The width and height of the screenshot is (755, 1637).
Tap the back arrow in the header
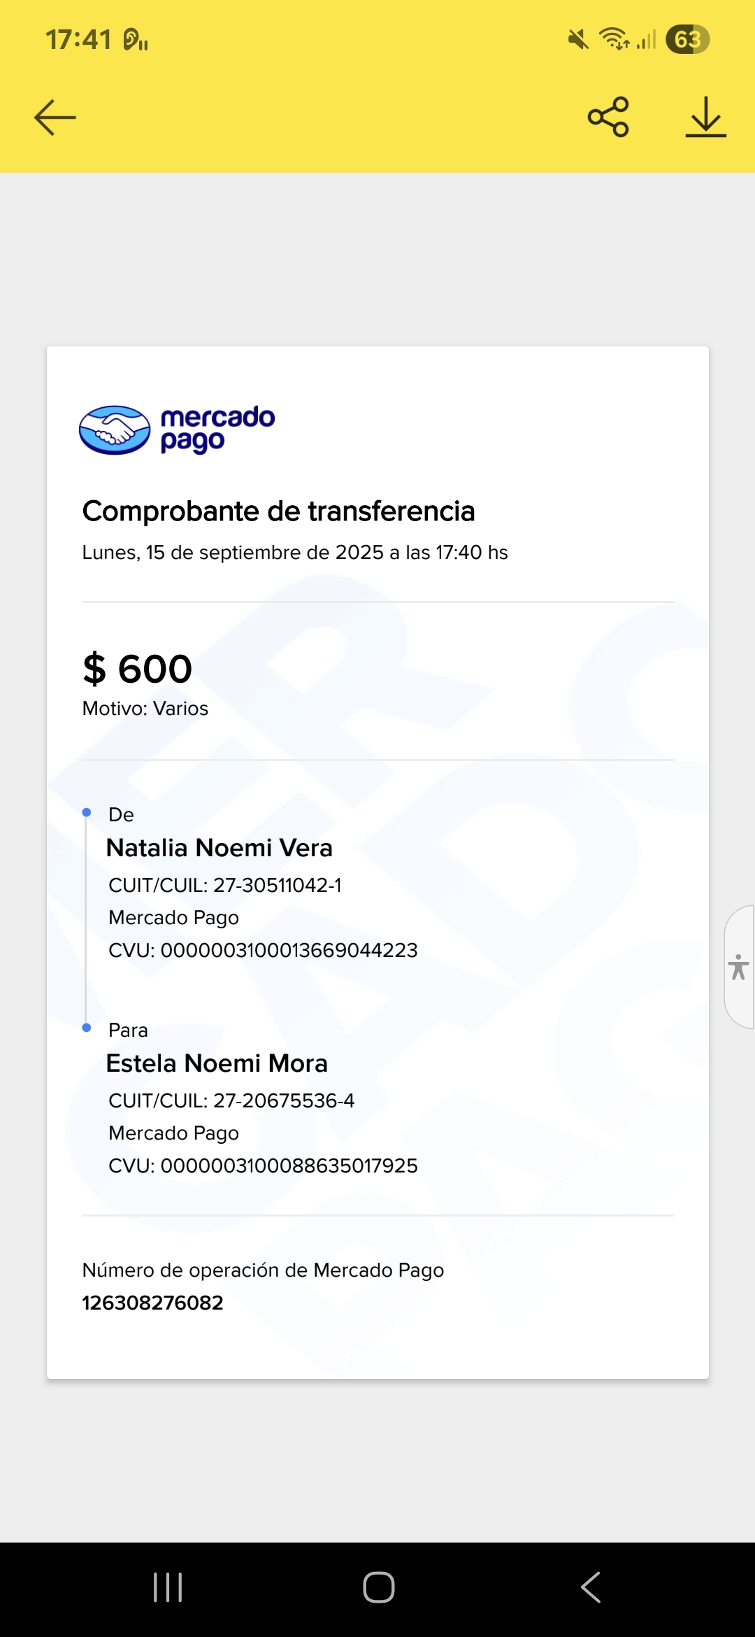click(55, 117)
